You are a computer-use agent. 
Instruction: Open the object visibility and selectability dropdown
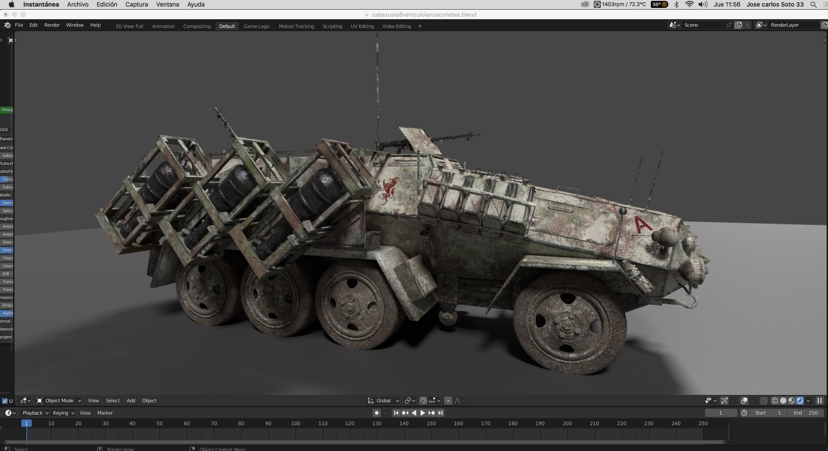click(710, 401)
